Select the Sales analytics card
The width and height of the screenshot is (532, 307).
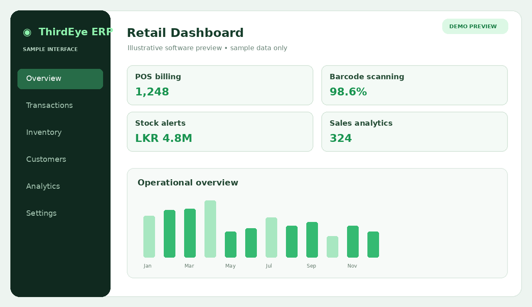pos(414,132)
